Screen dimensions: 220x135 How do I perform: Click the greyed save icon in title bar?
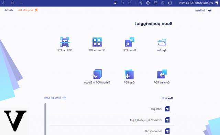click(x=163, y=3)
